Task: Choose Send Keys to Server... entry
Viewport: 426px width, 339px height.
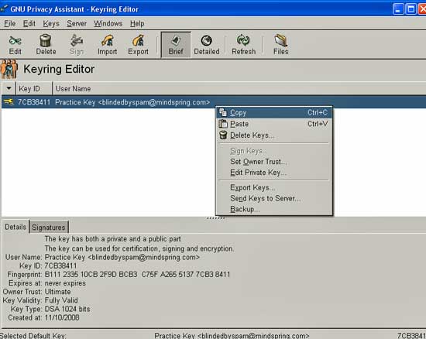Action: [274, 198]
